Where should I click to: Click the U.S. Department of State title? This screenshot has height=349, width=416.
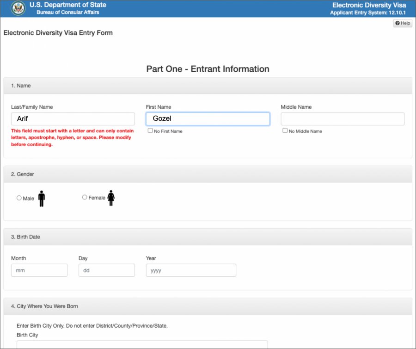pyautogui.click(x=67, y=5)
